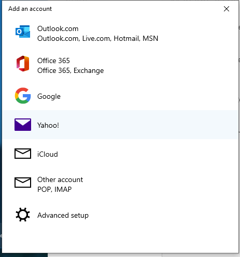The image size is (240, 257).
Task: Select the Outlook.com account option label
Action: [x=58, y=28]
